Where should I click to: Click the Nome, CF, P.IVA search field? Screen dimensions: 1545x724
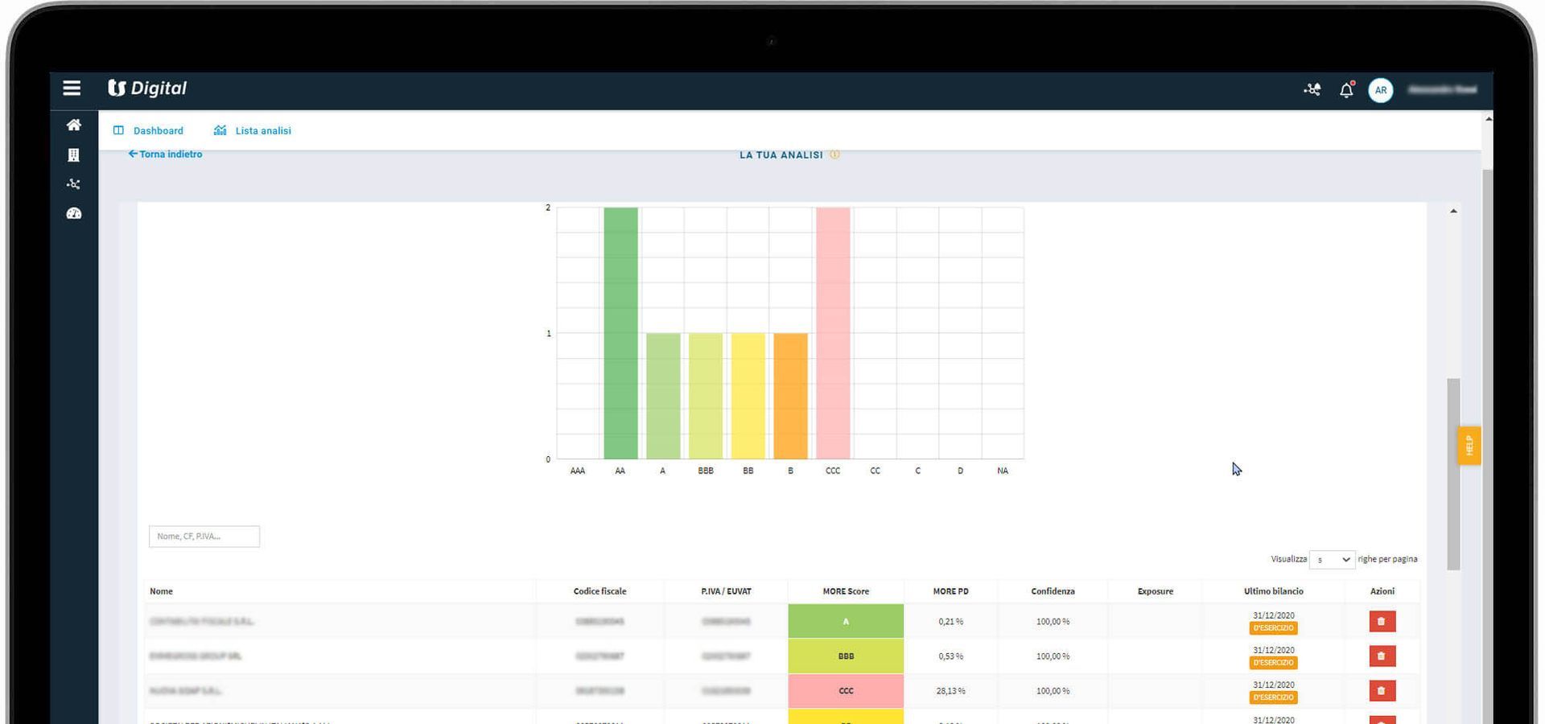click(x=204, y=537)
